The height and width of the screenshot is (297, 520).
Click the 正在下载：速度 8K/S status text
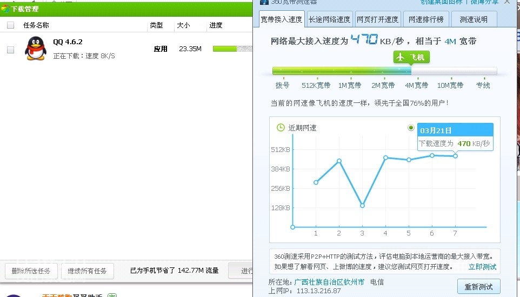[x=84, y=56]
